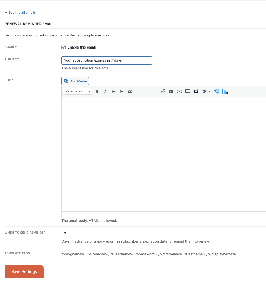Viewport: 266px width, 288px height.
Task: Click the Add Media button
Action: pos(75,81)
